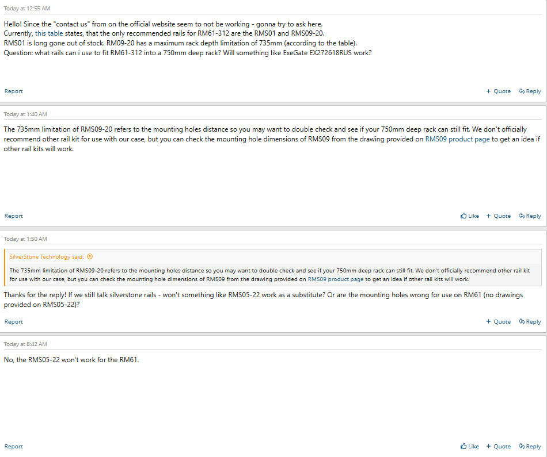This screenshot has height=457, width=547.
Task: Like the 1:40 AM SilverStone reply
Action: 470,216
